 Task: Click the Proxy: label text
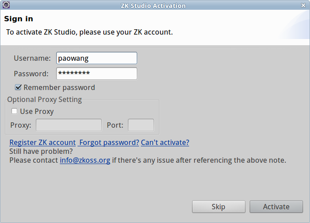pos(21,125)
